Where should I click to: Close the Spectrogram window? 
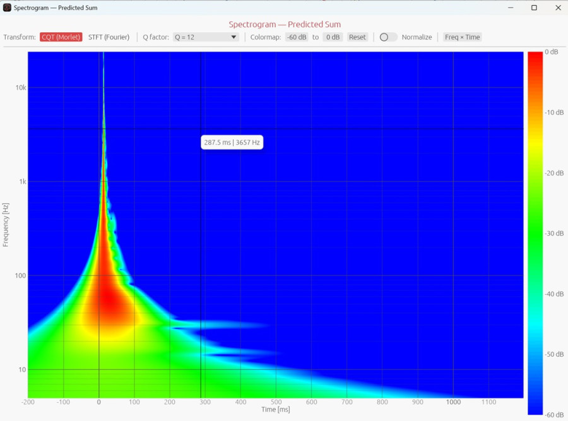[x=558, y=8]
